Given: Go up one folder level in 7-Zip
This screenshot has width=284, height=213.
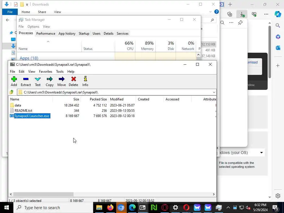Looking at the screenshot, I should point(12,92).
